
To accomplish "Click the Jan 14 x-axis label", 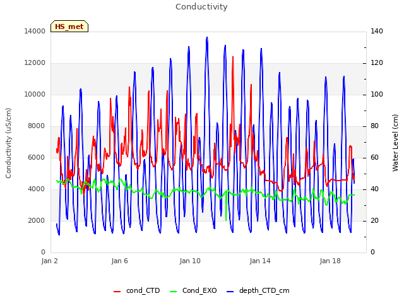I will pos(260,261).
